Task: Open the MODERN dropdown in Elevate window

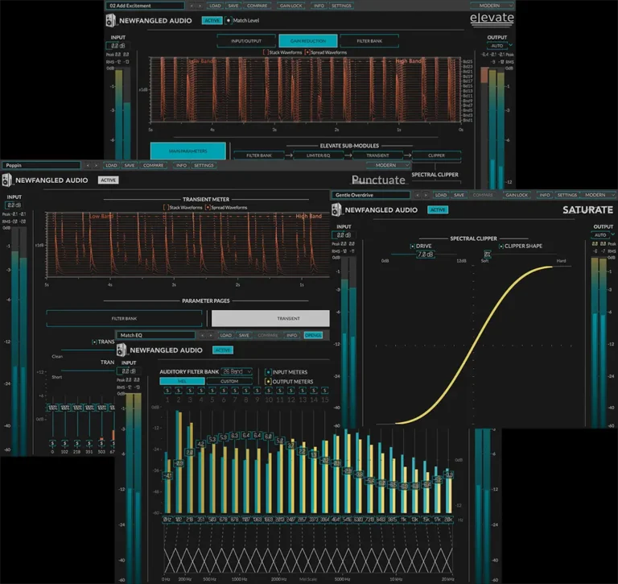Action: [492, 6]
